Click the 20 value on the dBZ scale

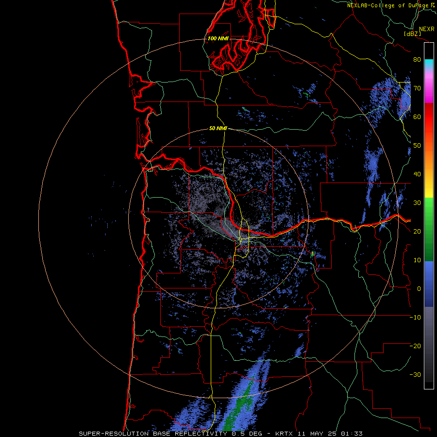417,232
